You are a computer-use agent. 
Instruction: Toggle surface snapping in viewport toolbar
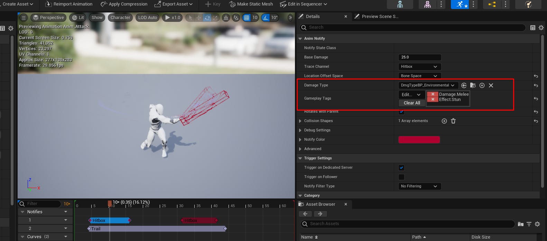coord(236,18)
